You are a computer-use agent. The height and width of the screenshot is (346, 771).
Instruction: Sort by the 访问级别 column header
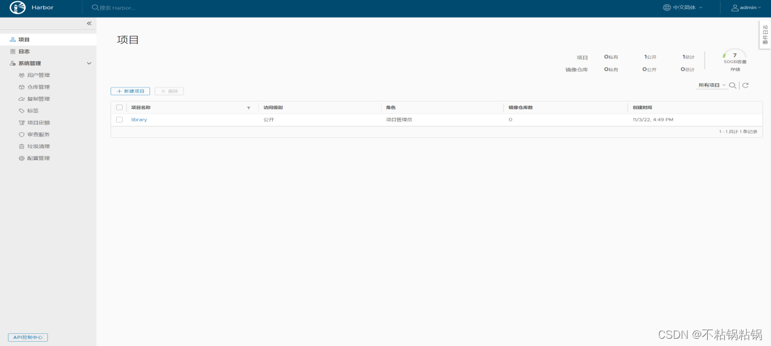(273, 107)
